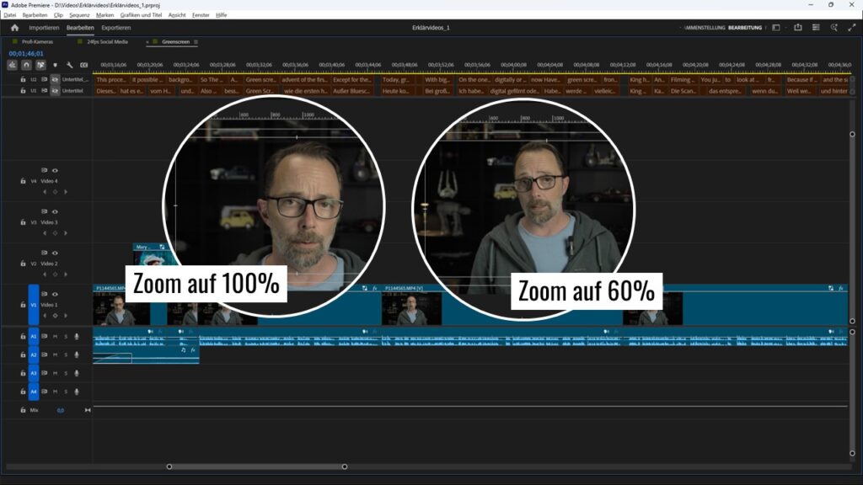Open the workspaces layout icon
Viewport: 863px width, 485px height.
pos(775,28)
